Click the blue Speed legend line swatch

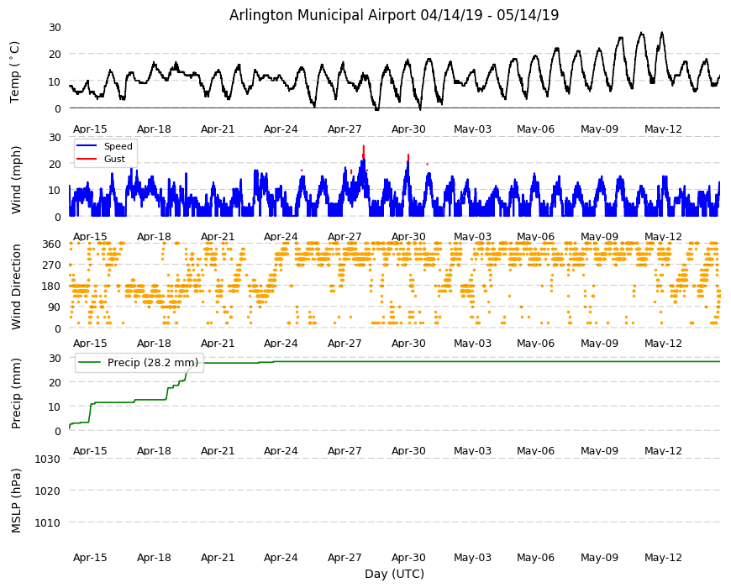click(x=87, y=146)
